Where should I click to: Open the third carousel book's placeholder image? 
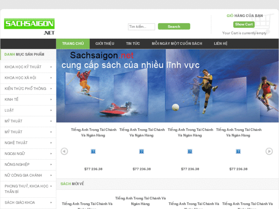pos(190,151)
